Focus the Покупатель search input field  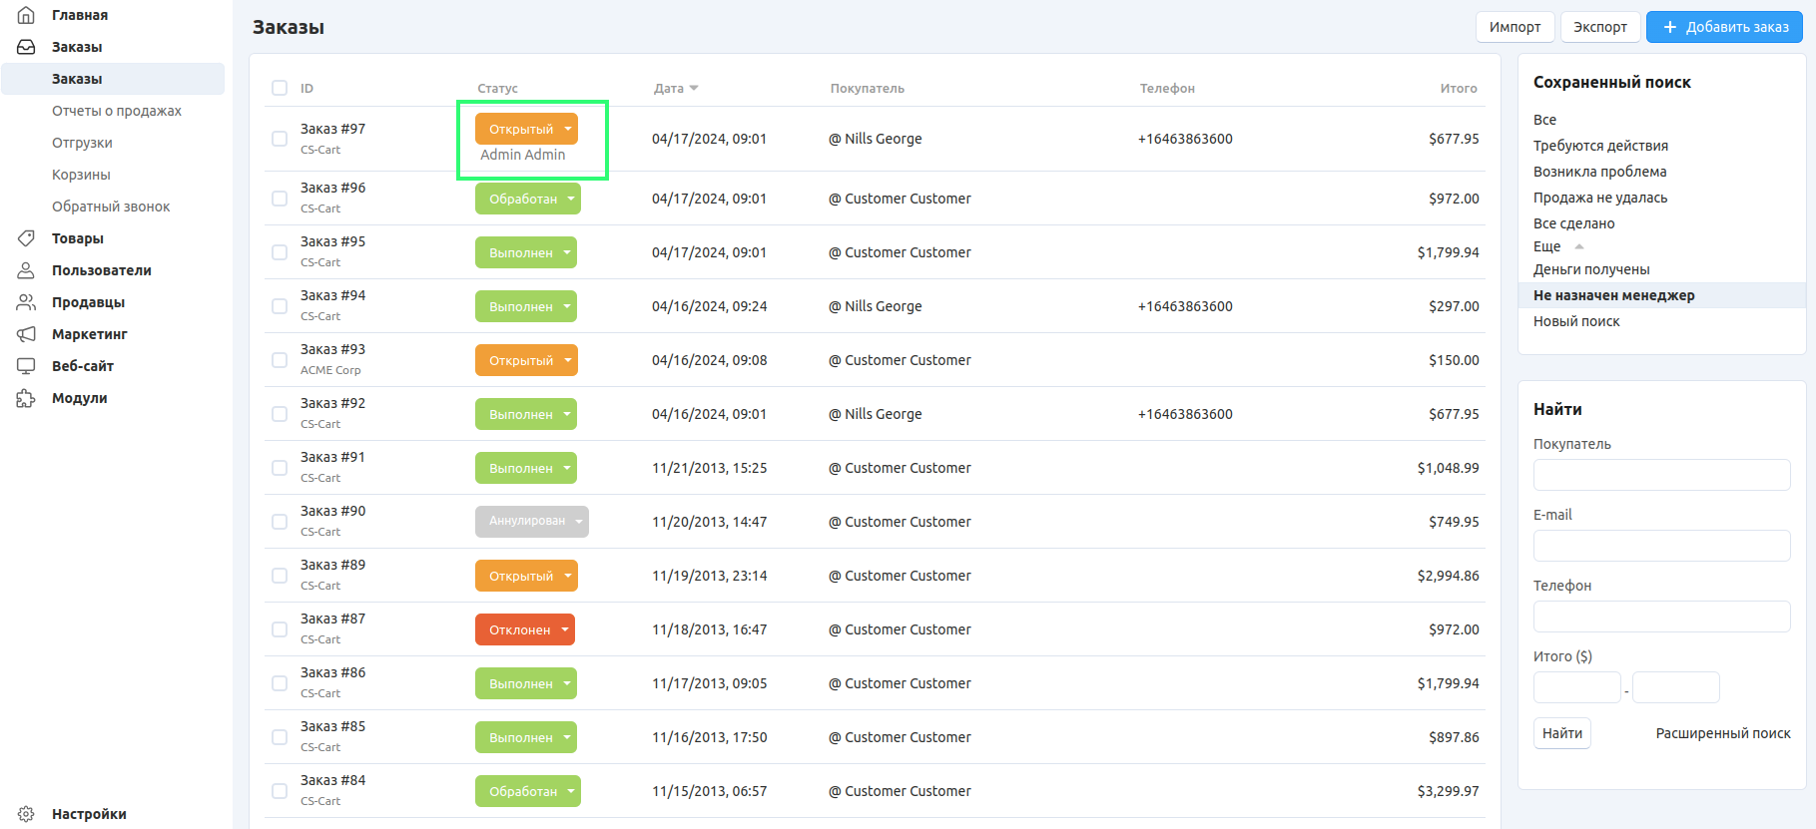(1661, 475)
